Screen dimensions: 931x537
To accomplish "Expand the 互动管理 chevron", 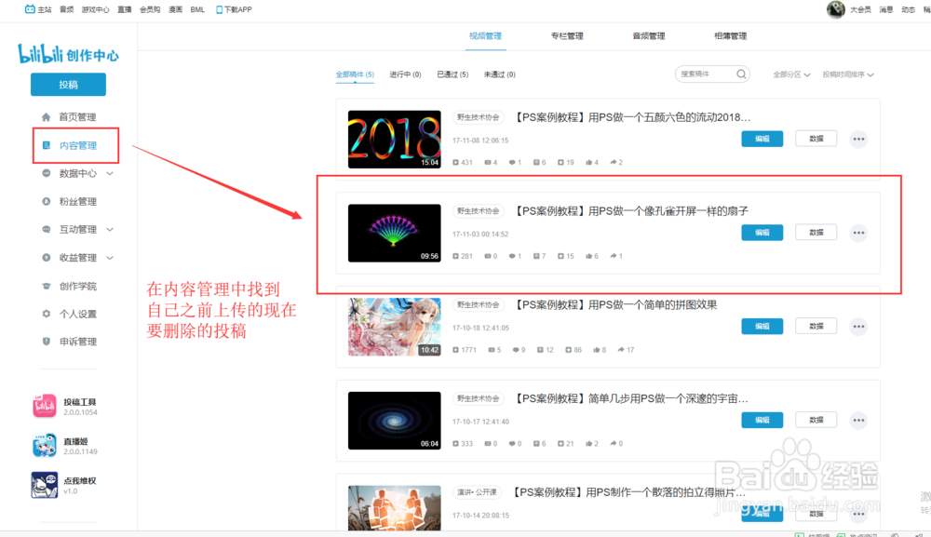I will (110, 229).
